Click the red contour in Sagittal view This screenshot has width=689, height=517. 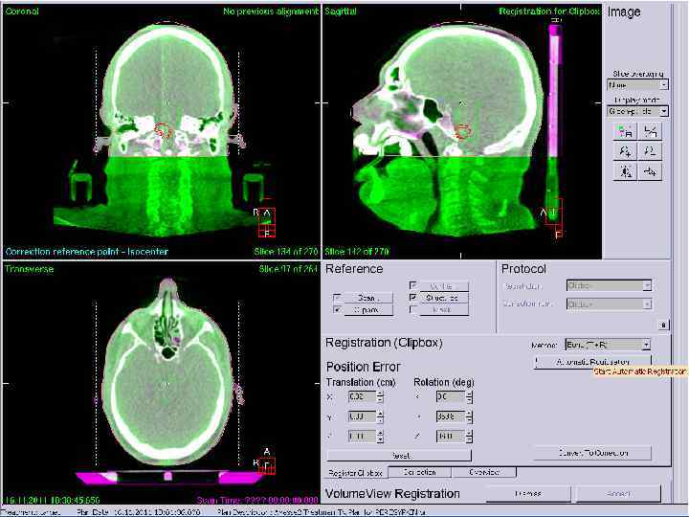[x=463, y=130]
